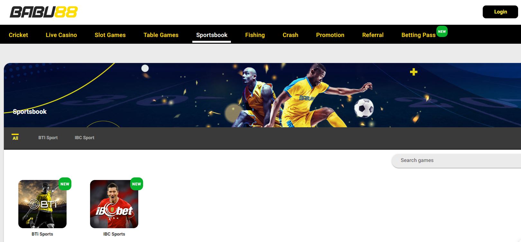The height and width of the screenshot is (242, 521).
Task: Open the Slot Games menu
Action: pos(110,35)
